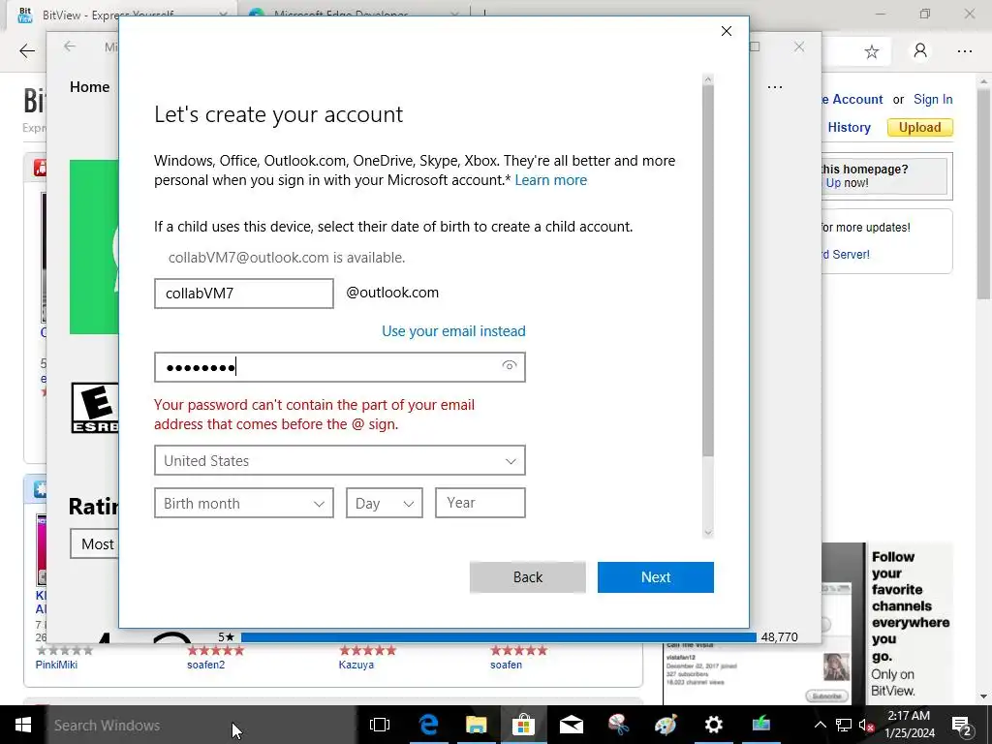Open File Explorer from taskbar
This screenshot has width=992, height=744.
click(476, 725)
